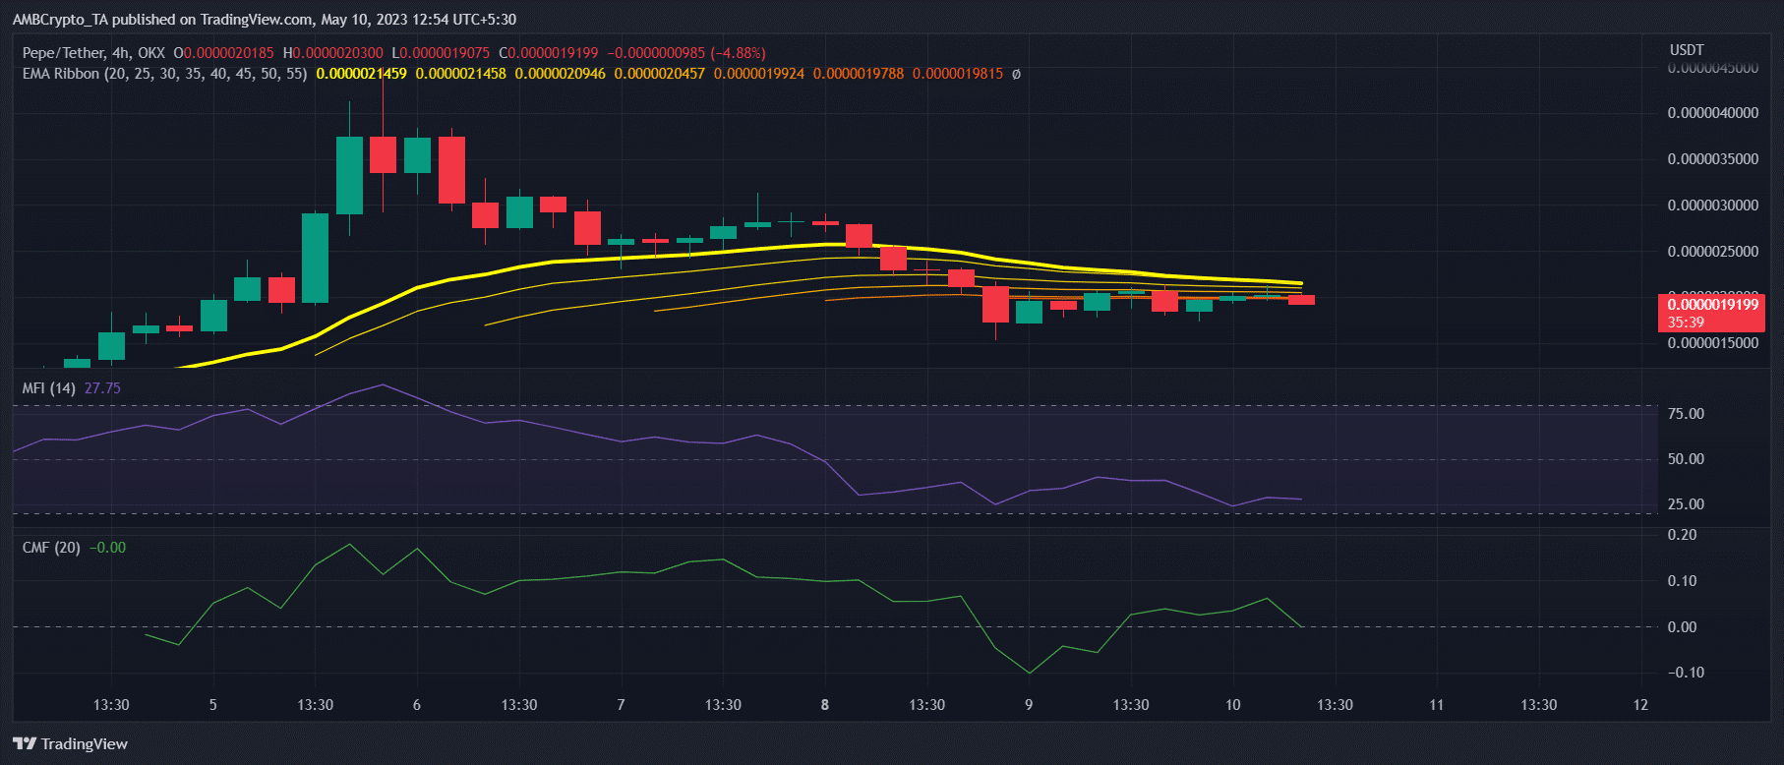Click the last orange EMA value 0.0000019815

pyautogui.click(x=957, y=74)
